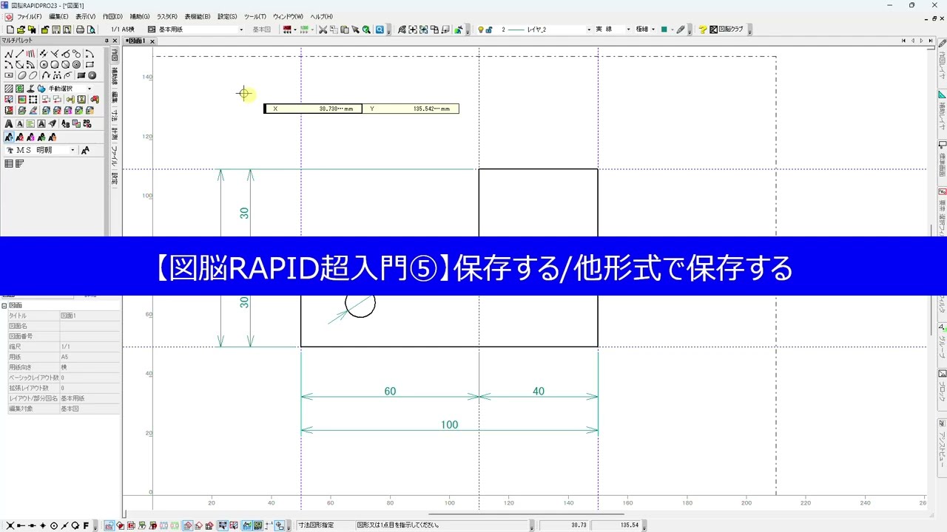Open the MS 明朝 font dropdown
This screenshot has width=947, height=532.
point(73,150)
